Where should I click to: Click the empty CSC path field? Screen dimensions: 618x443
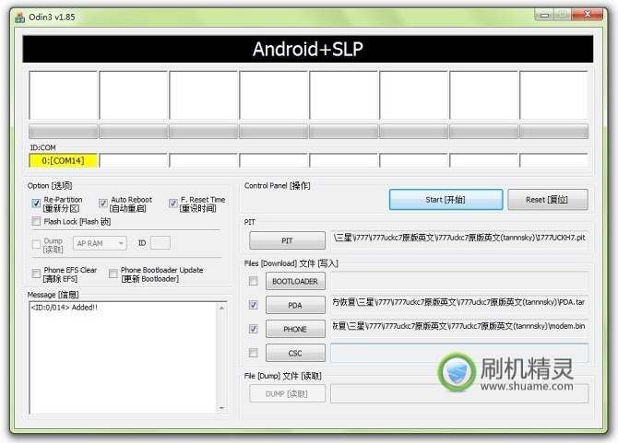(x=459, y=353)
